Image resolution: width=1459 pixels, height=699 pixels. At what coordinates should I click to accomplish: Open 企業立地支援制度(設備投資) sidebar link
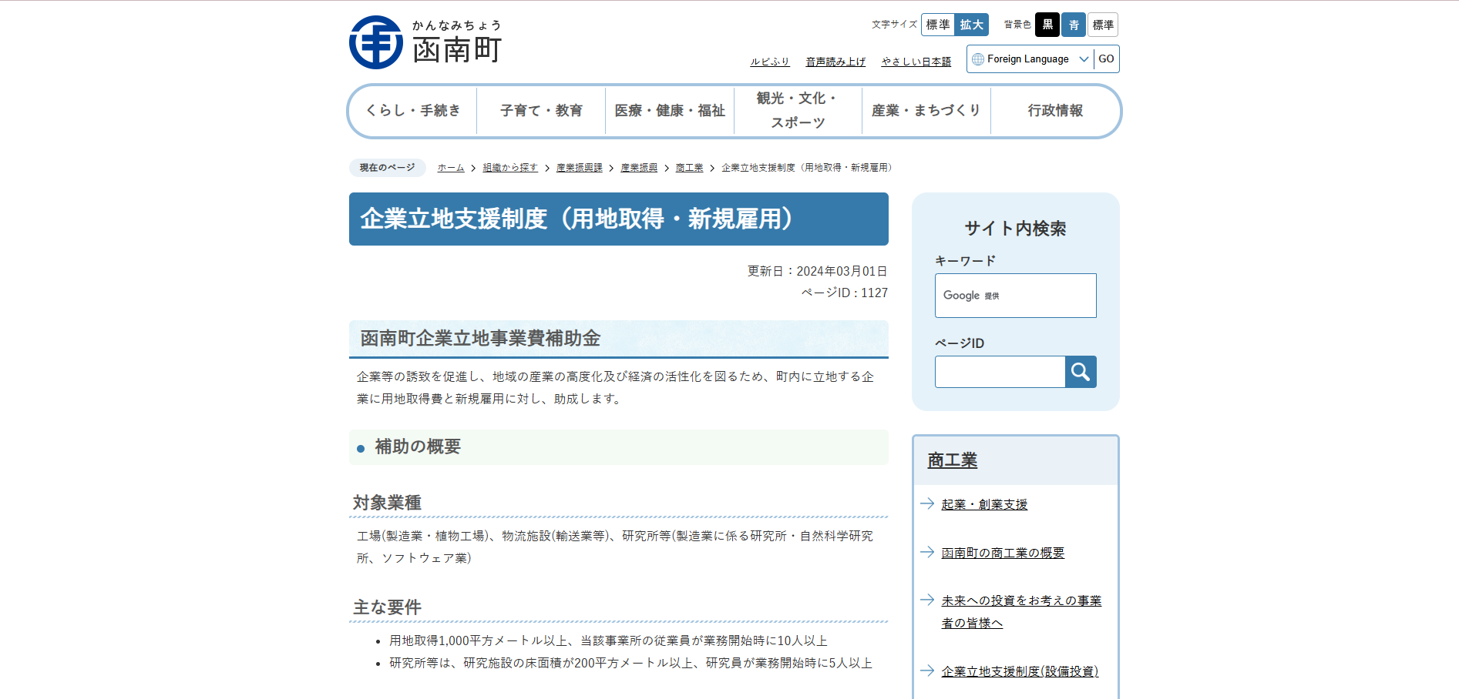(x=1020, y=671)
